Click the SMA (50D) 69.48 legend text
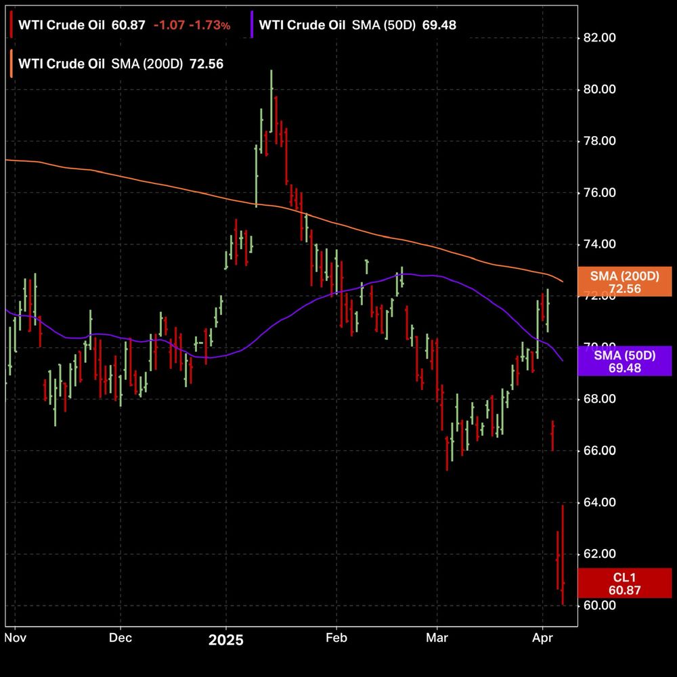 [357, 25]
